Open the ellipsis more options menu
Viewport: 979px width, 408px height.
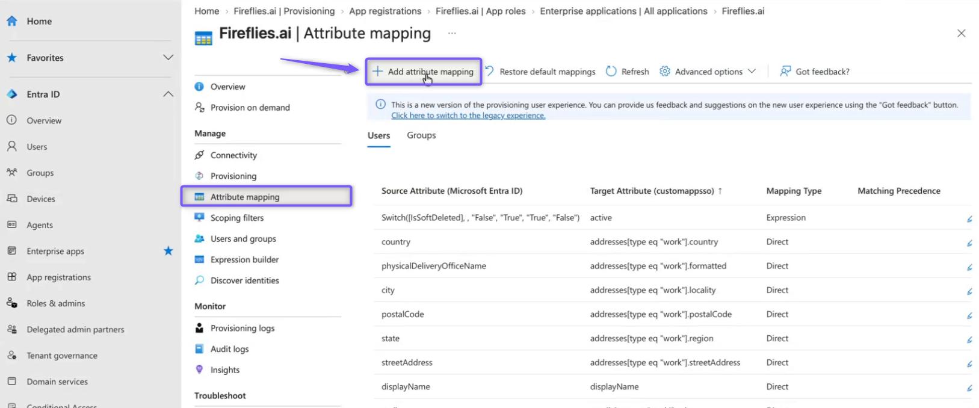click(x=452, y=33)
